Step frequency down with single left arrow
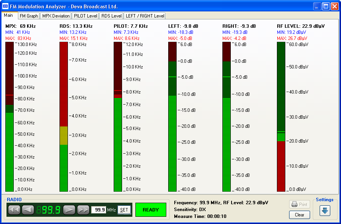 click(28, 210)
